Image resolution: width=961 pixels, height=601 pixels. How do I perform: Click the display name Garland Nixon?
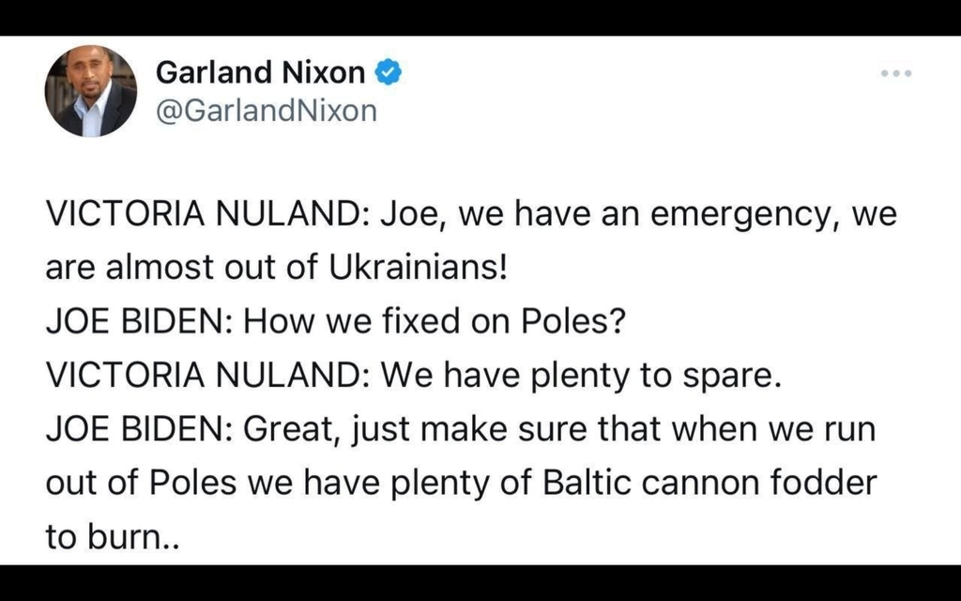tap(261, 71)
